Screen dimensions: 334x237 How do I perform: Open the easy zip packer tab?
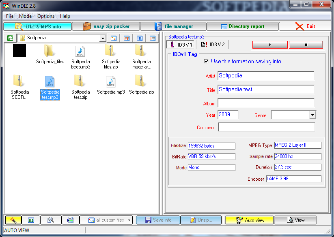[x=106, y=27]
